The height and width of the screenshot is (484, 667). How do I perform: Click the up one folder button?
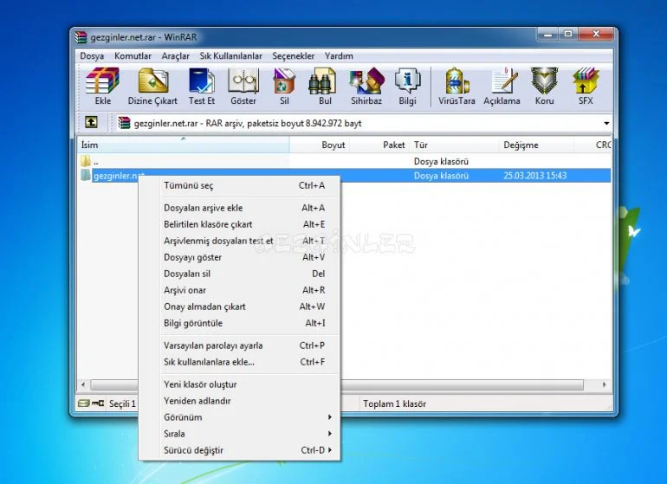[90, 123]
